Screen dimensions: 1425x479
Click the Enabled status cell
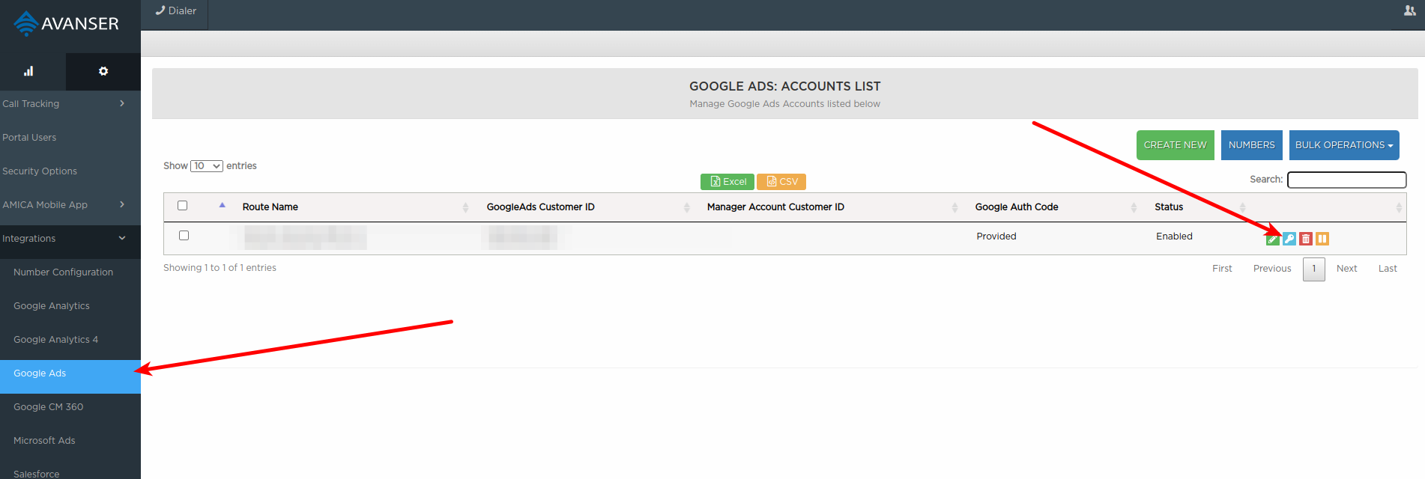pyautogui.click(x=1174, y=237)
